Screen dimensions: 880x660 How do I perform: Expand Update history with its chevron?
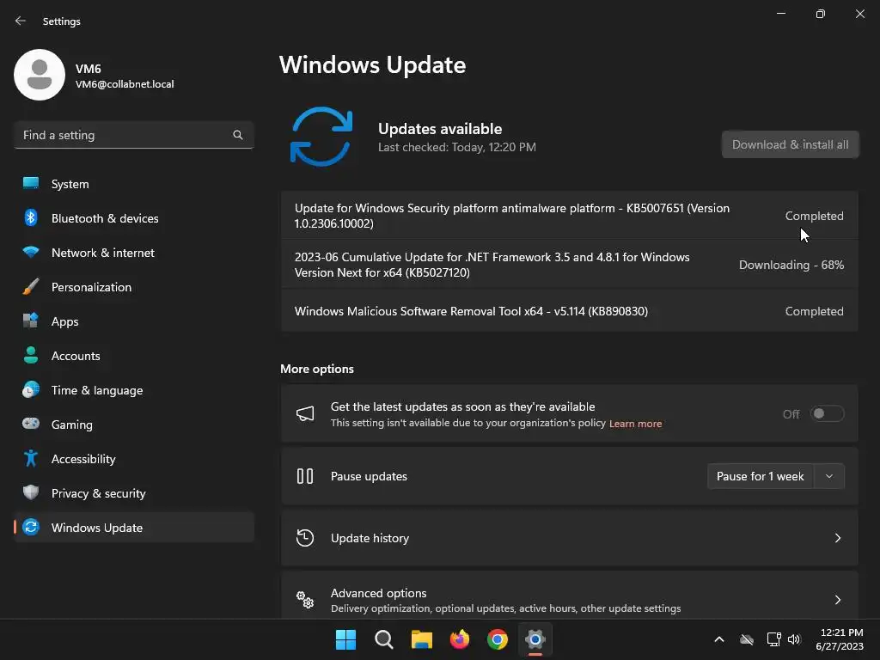[x=837, y=538]
